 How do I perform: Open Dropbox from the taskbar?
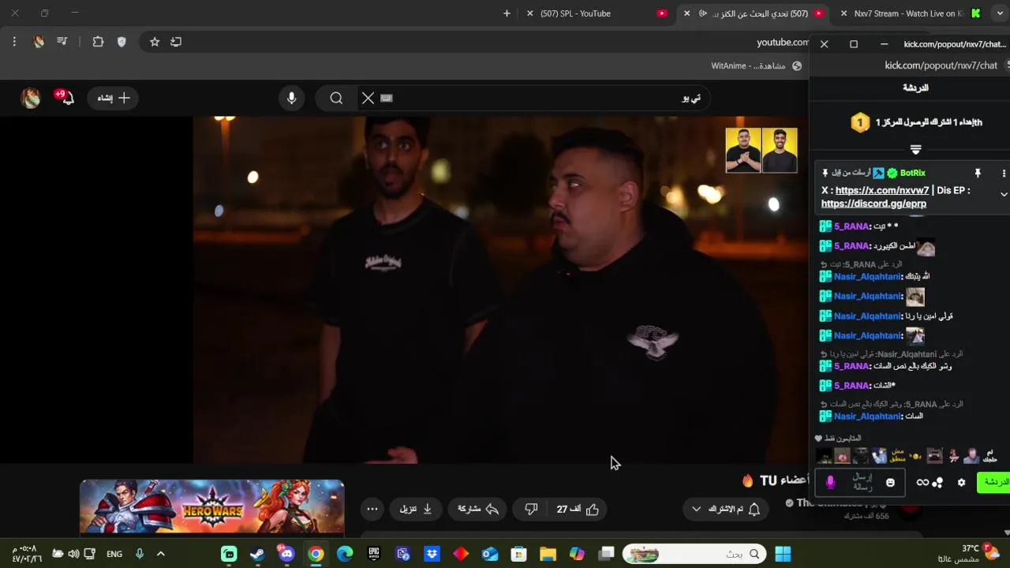(432, 554)
